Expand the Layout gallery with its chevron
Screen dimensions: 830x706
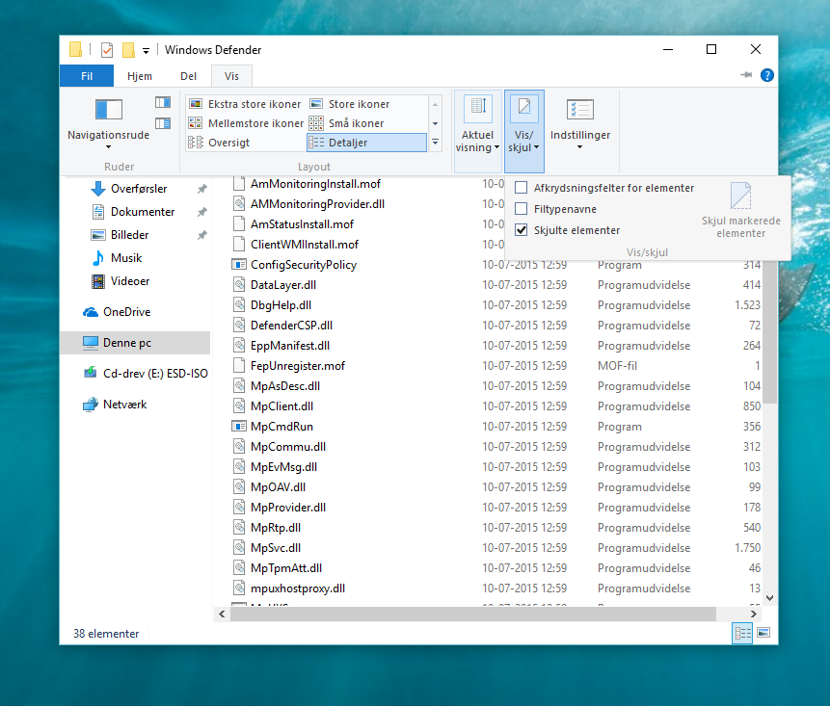click(435, 141)
